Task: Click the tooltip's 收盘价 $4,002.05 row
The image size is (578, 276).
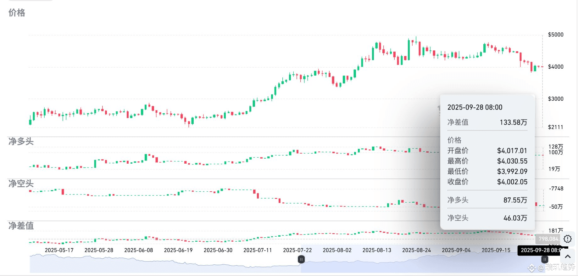Action: [x=487, y=182]
